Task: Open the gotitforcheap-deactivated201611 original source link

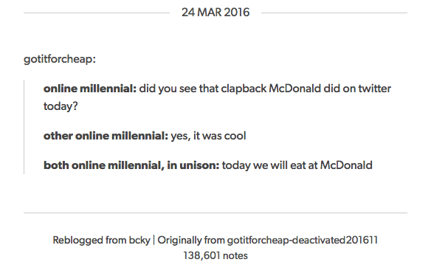Action: [303, 240]
